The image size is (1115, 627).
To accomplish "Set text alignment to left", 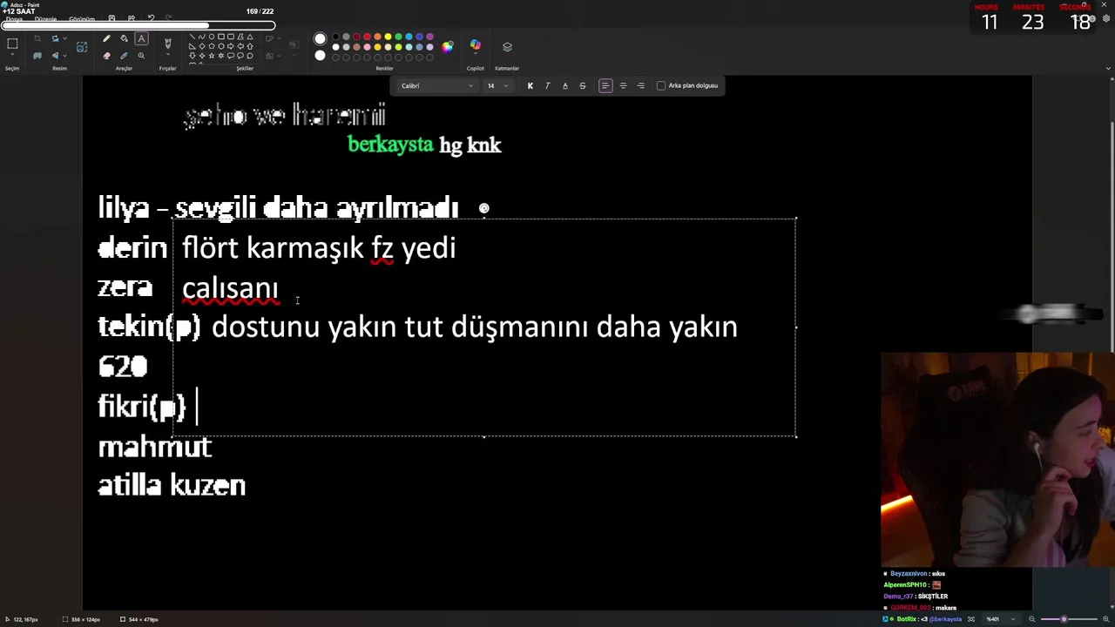I will pos(605,85).
